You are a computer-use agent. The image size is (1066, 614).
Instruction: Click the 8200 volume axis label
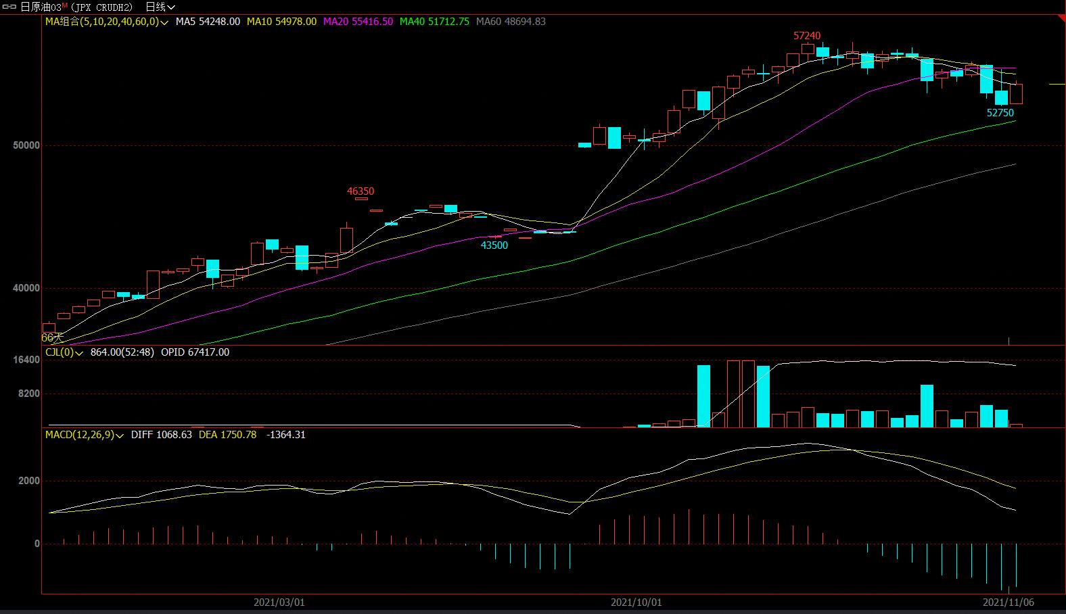(29, 394)
